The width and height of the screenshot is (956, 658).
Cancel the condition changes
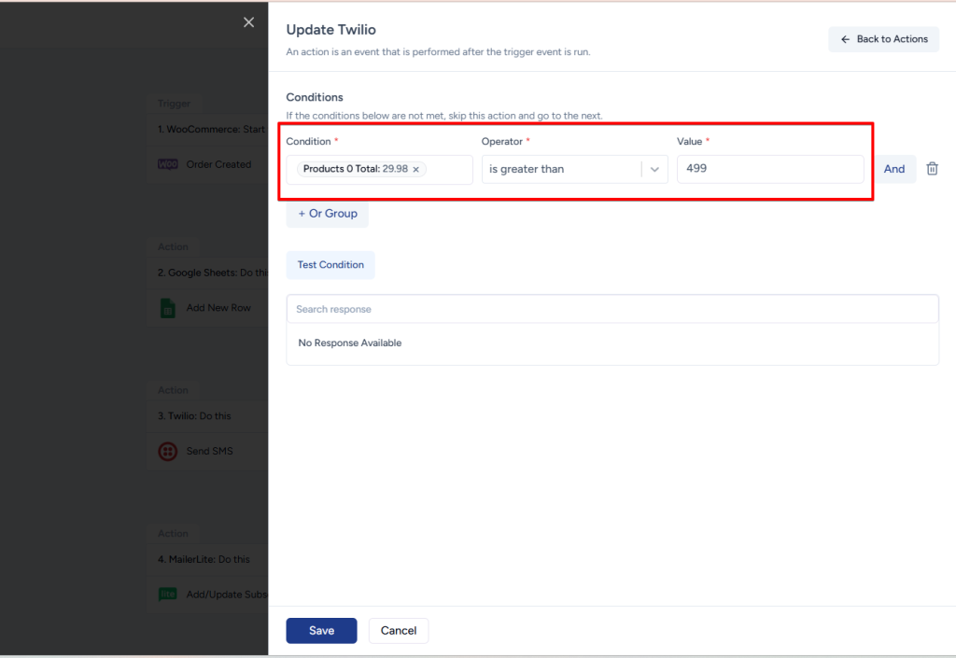tap(399, 631)
